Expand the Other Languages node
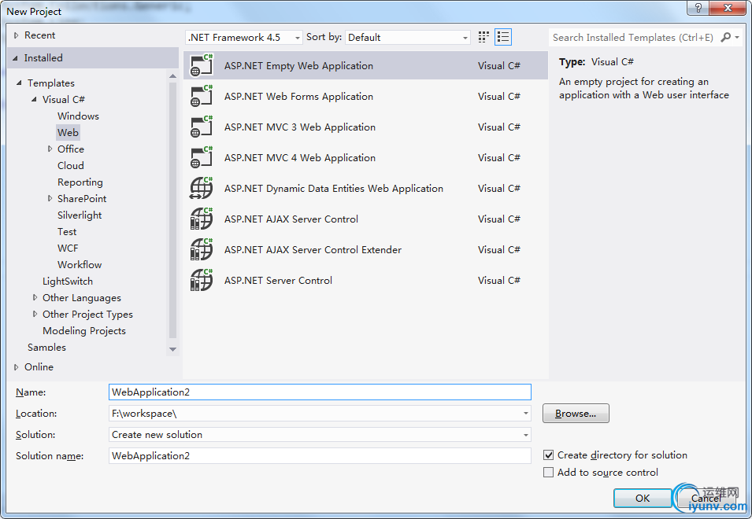The height and width of the screenshot is (519, 752). point(35,297)
